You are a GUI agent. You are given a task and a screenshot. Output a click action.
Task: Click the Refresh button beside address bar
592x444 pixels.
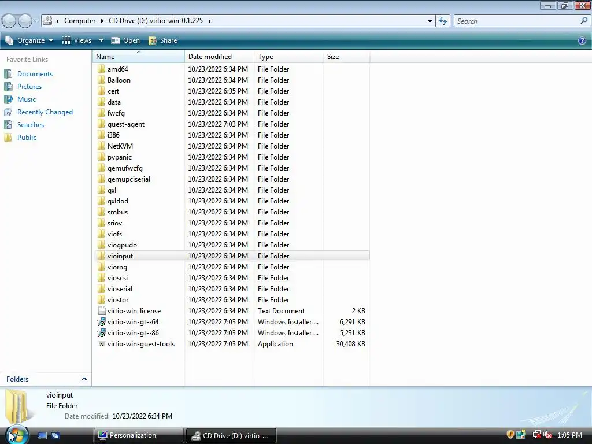[442, 21]
